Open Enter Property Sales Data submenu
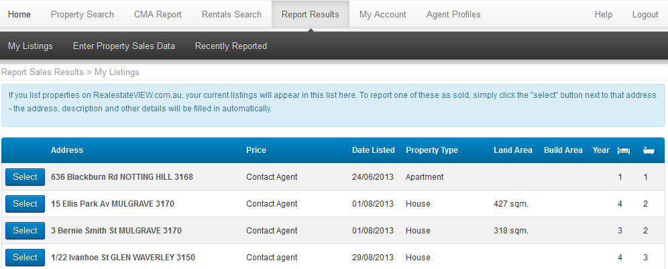The width and height of the screenshot is (668, 269). pos(124,46)
